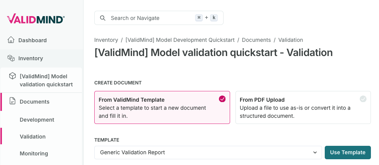Click the Use Template button
The width and height of the screenshot is (379, 165).
347,152
